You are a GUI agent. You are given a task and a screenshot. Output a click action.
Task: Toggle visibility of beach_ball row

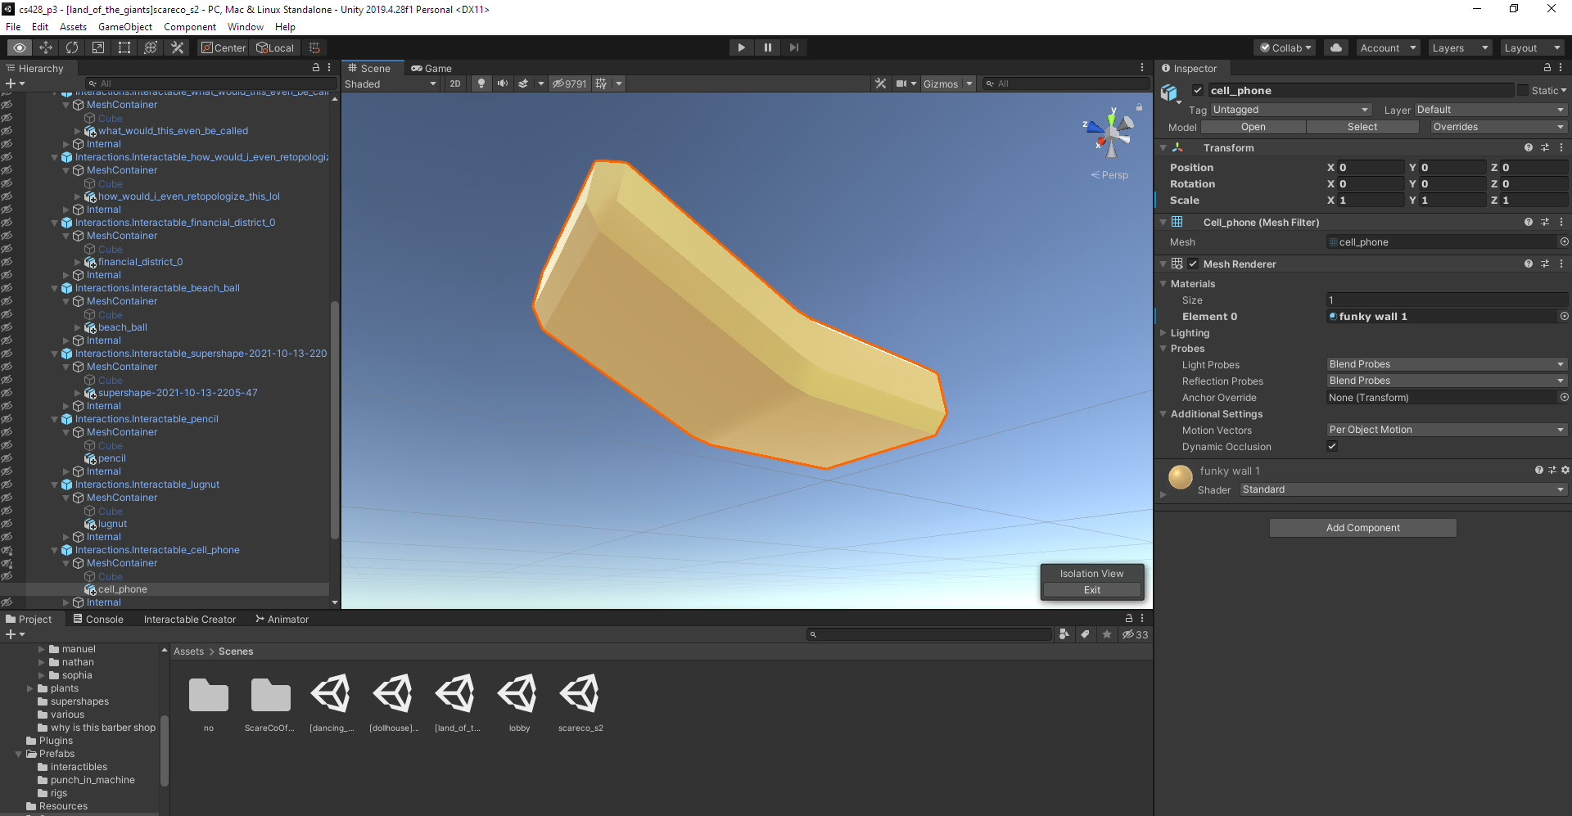[7, 327]
